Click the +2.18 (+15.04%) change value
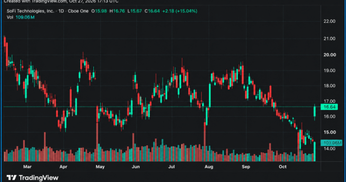 (x=180, y=11)
